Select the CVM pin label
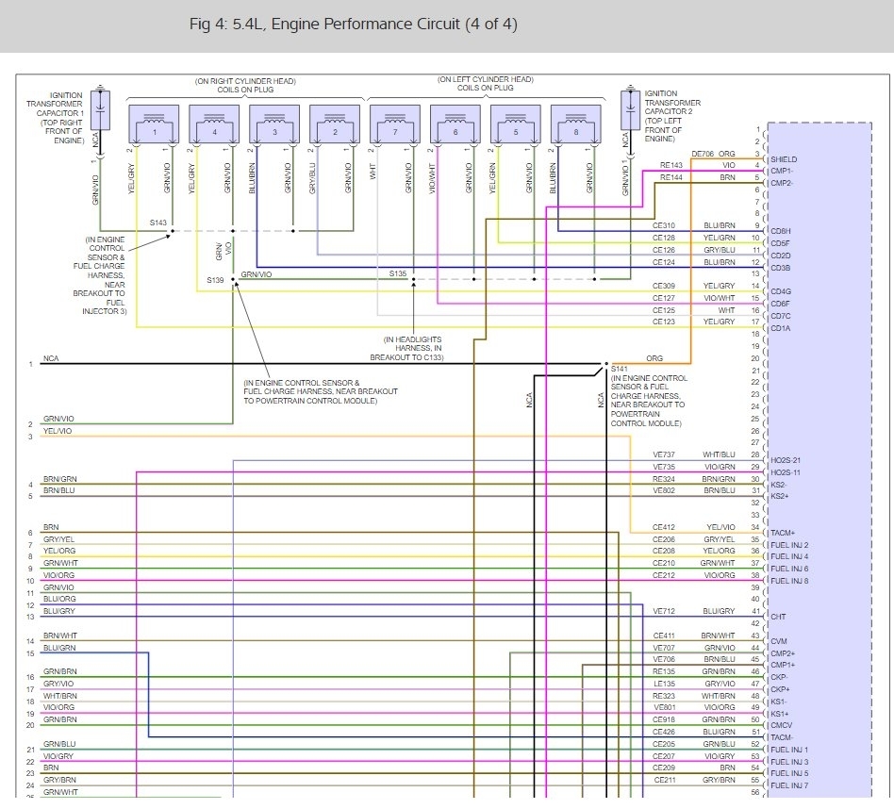Viewport: 894px width, 809px height. (779, 641)
